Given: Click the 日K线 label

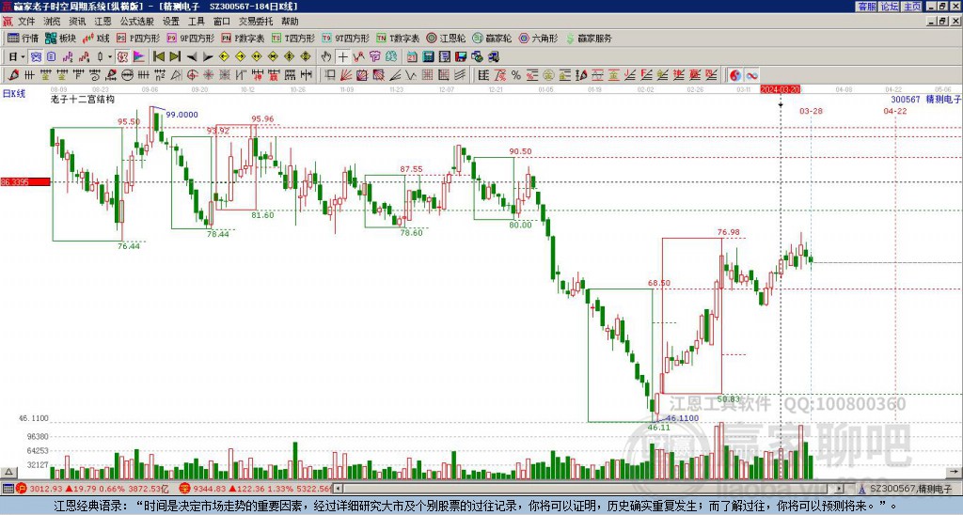Looking at the screenshot, I should (x=14, y=94).
